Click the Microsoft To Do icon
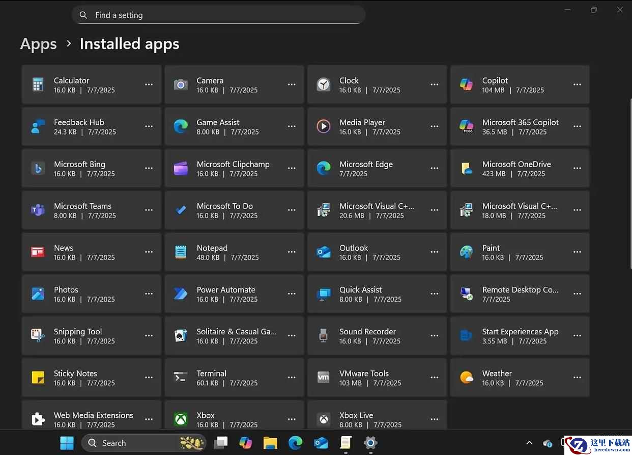This screenshot has height=455, width=632. coord(181,210)
